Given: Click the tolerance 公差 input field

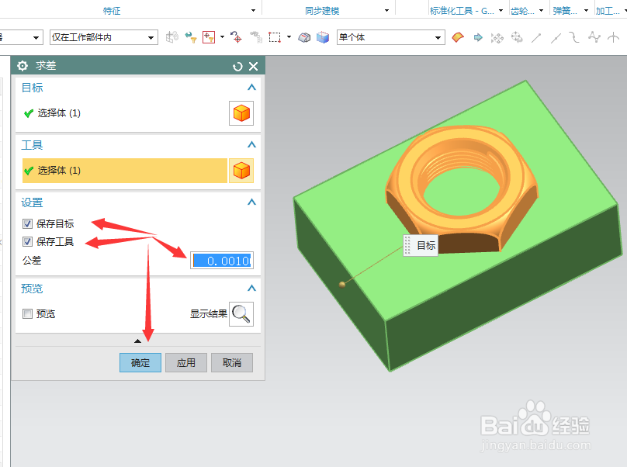Looking at the screenshot, I should [x=222, y=261].
